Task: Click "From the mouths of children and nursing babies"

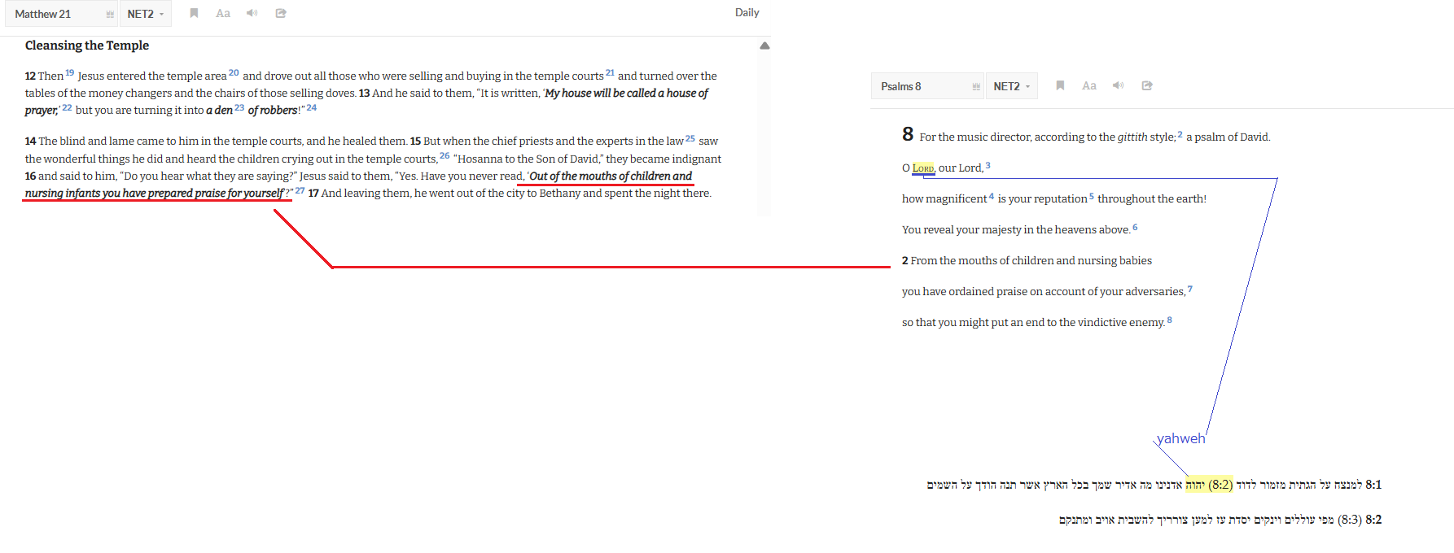Action: (1031, 261)
